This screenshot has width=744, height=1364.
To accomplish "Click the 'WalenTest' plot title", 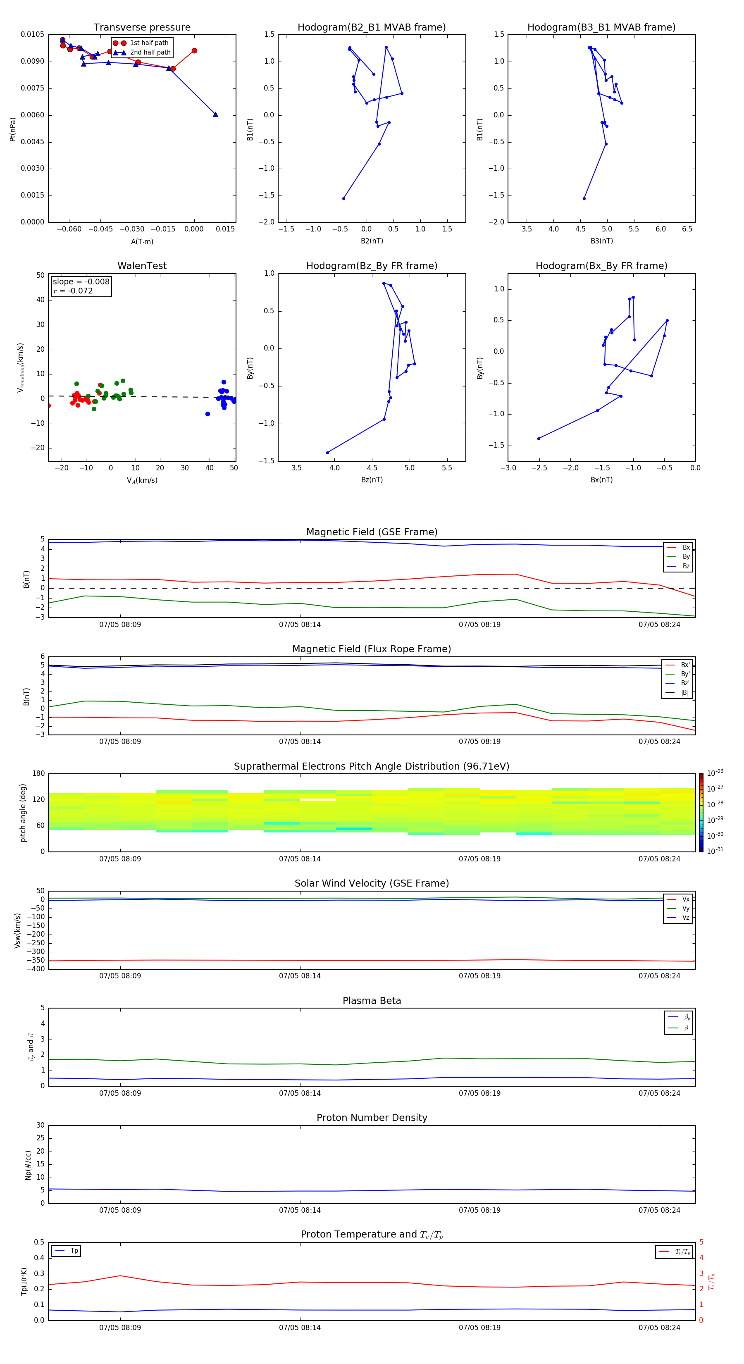I will tap(142, 266).
